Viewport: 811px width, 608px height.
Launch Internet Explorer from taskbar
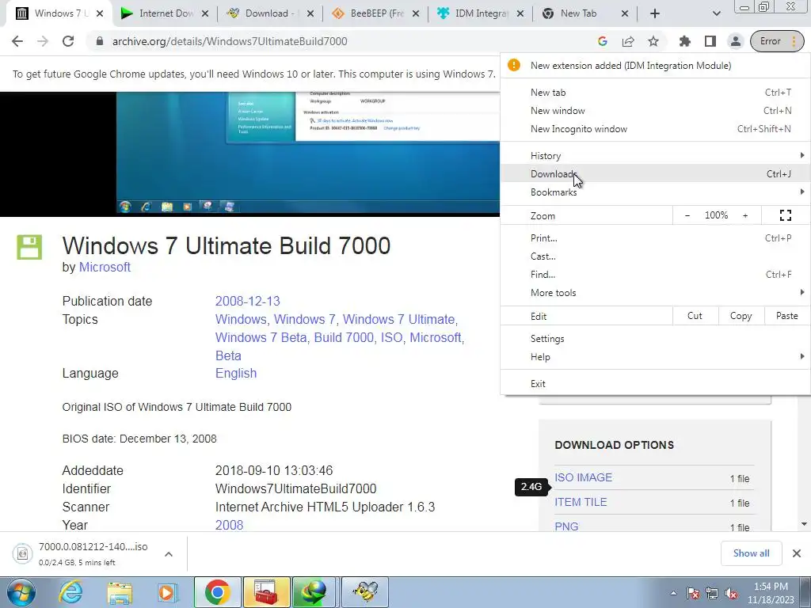tap(70, 592)
